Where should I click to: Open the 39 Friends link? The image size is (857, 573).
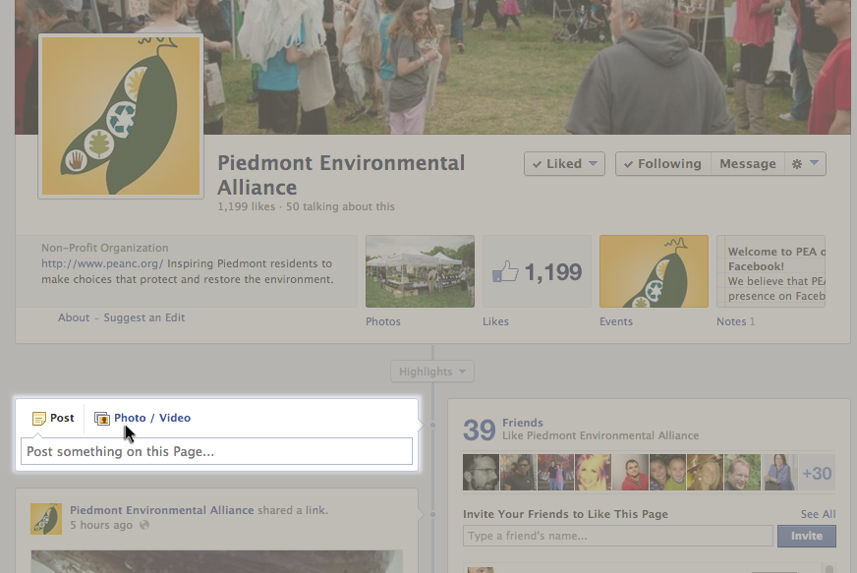[x=523, y=423]
